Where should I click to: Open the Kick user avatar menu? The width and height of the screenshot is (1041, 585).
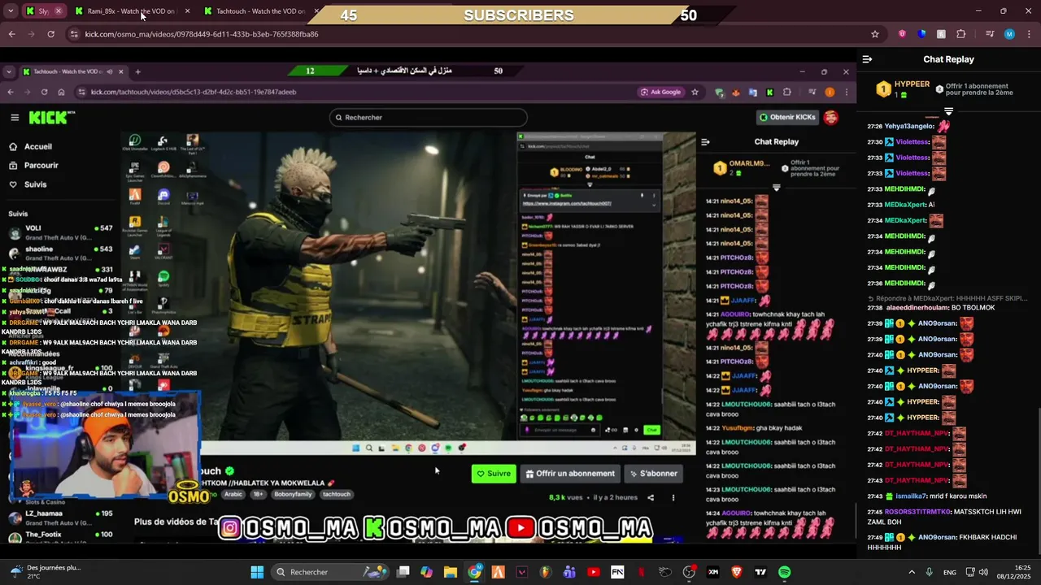831,117
